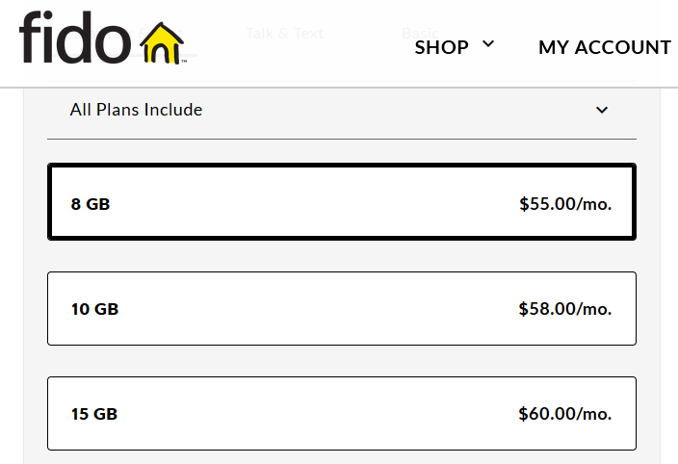Screen dimensions: 678x464
Task: Click the $55.00/mo. price
Action: coord(564,204)
